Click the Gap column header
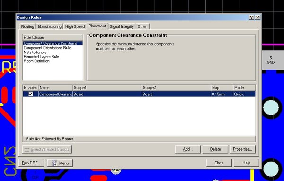 click(x=222, y=88)
